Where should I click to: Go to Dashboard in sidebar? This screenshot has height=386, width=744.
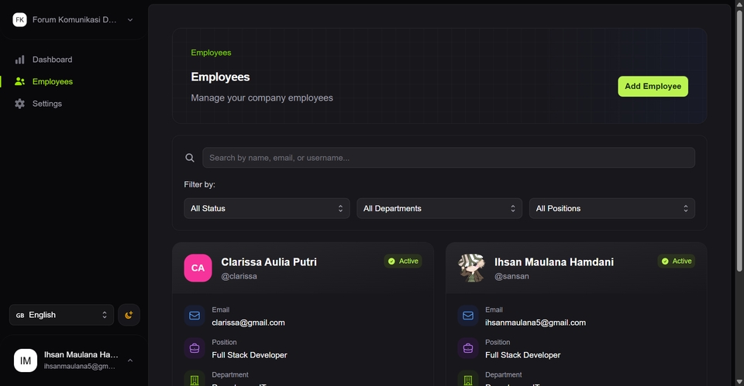click(52, 60)
